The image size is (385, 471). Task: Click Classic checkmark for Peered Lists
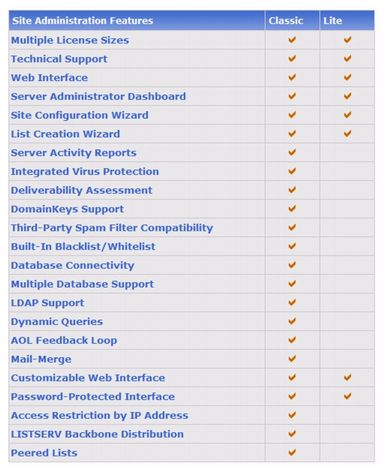pos(292,452)
